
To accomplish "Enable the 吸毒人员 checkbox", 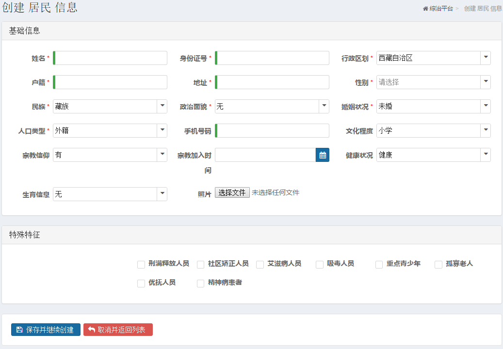I will (x=320, y=264).
